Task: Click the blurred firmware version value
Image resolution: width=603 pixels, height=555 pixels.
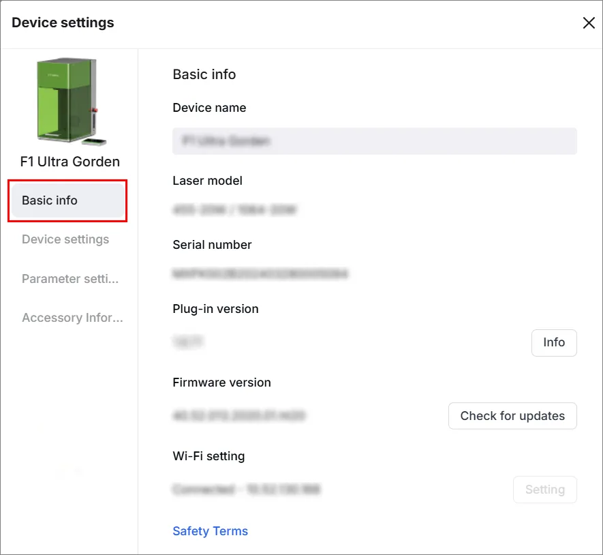Action: pyautogui.click(x=239, y=416)
